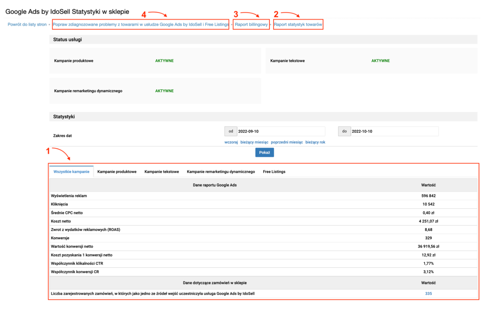Click the 'Konwersje' value '329'
497x314 pixels.
[428, 238]
